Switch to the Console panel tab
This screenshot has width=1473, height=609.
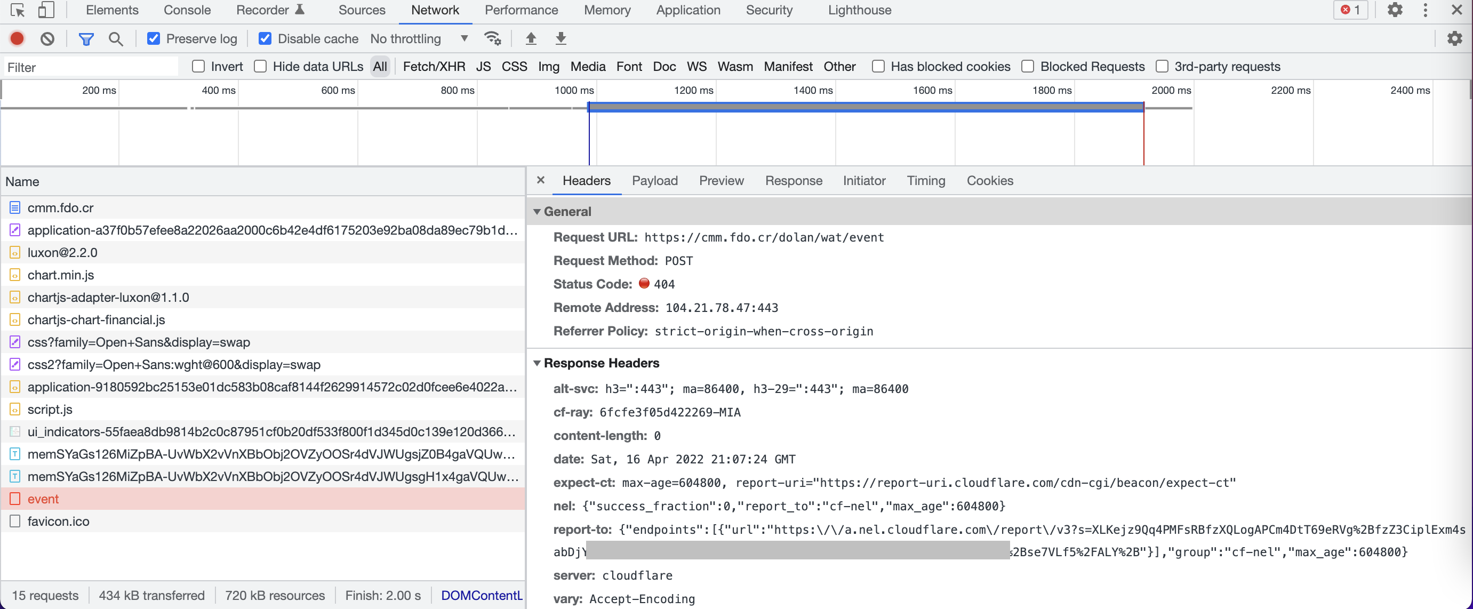[x=187, y=10]
